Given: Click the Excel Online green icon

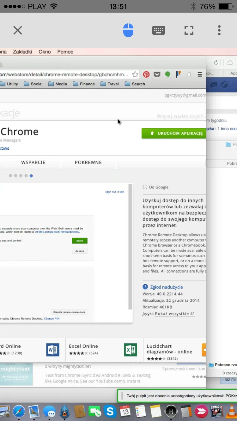Looking at the screenshot, I should [131, 350].
